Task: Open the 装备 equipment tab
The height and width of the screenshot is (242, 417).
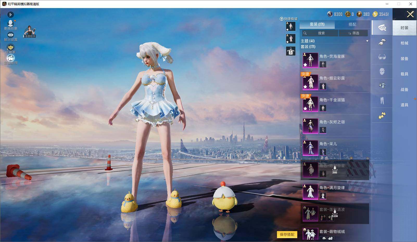Action: (x=404, y=59)
